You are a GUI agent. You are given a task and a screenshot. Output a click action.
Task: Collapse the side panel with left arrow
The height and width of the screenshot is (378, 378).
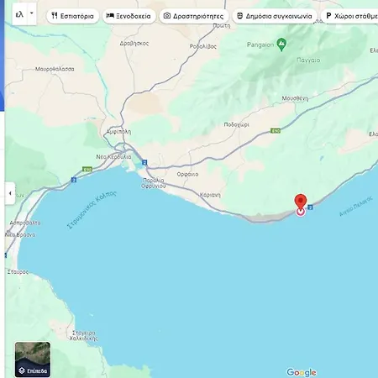click(x=10, y=193)
